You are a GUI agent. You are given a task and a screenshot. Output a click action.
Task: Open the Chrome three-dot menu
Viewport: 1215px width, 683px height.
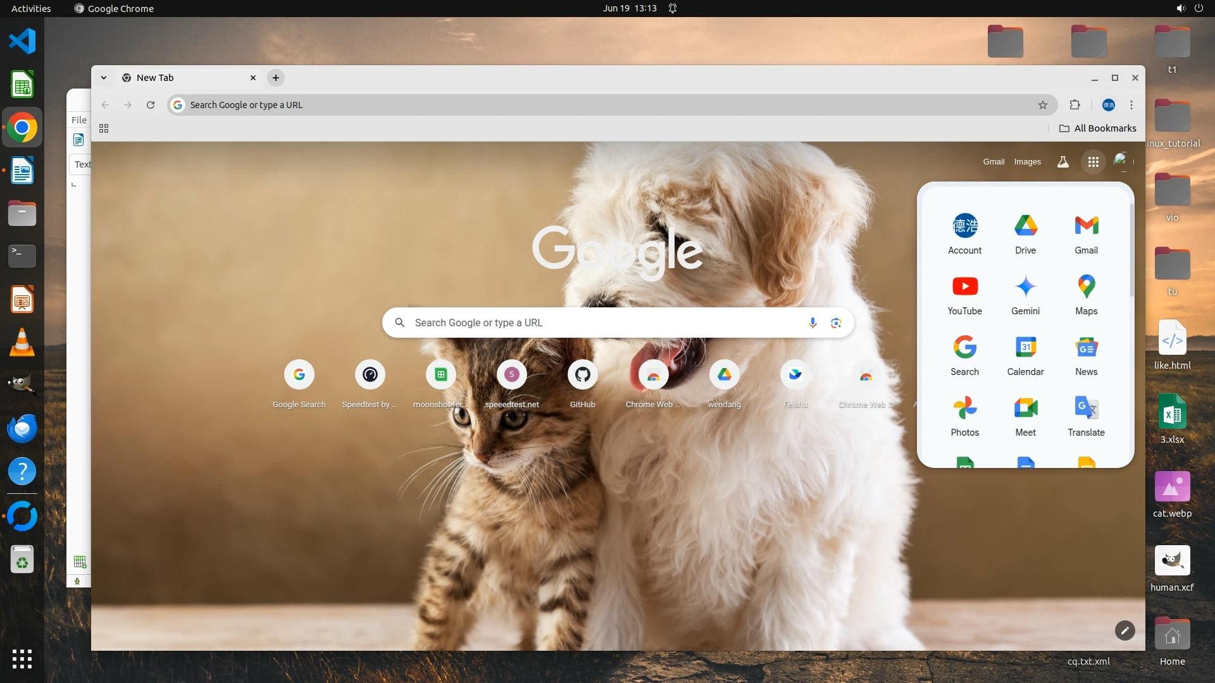(x=1131, y=105)
